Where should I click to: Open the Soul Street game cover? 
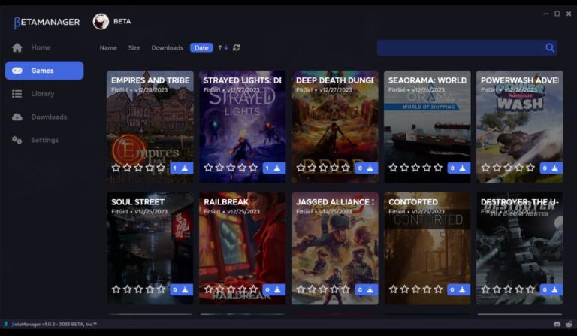pyautogui.click(x=150, y=247)
